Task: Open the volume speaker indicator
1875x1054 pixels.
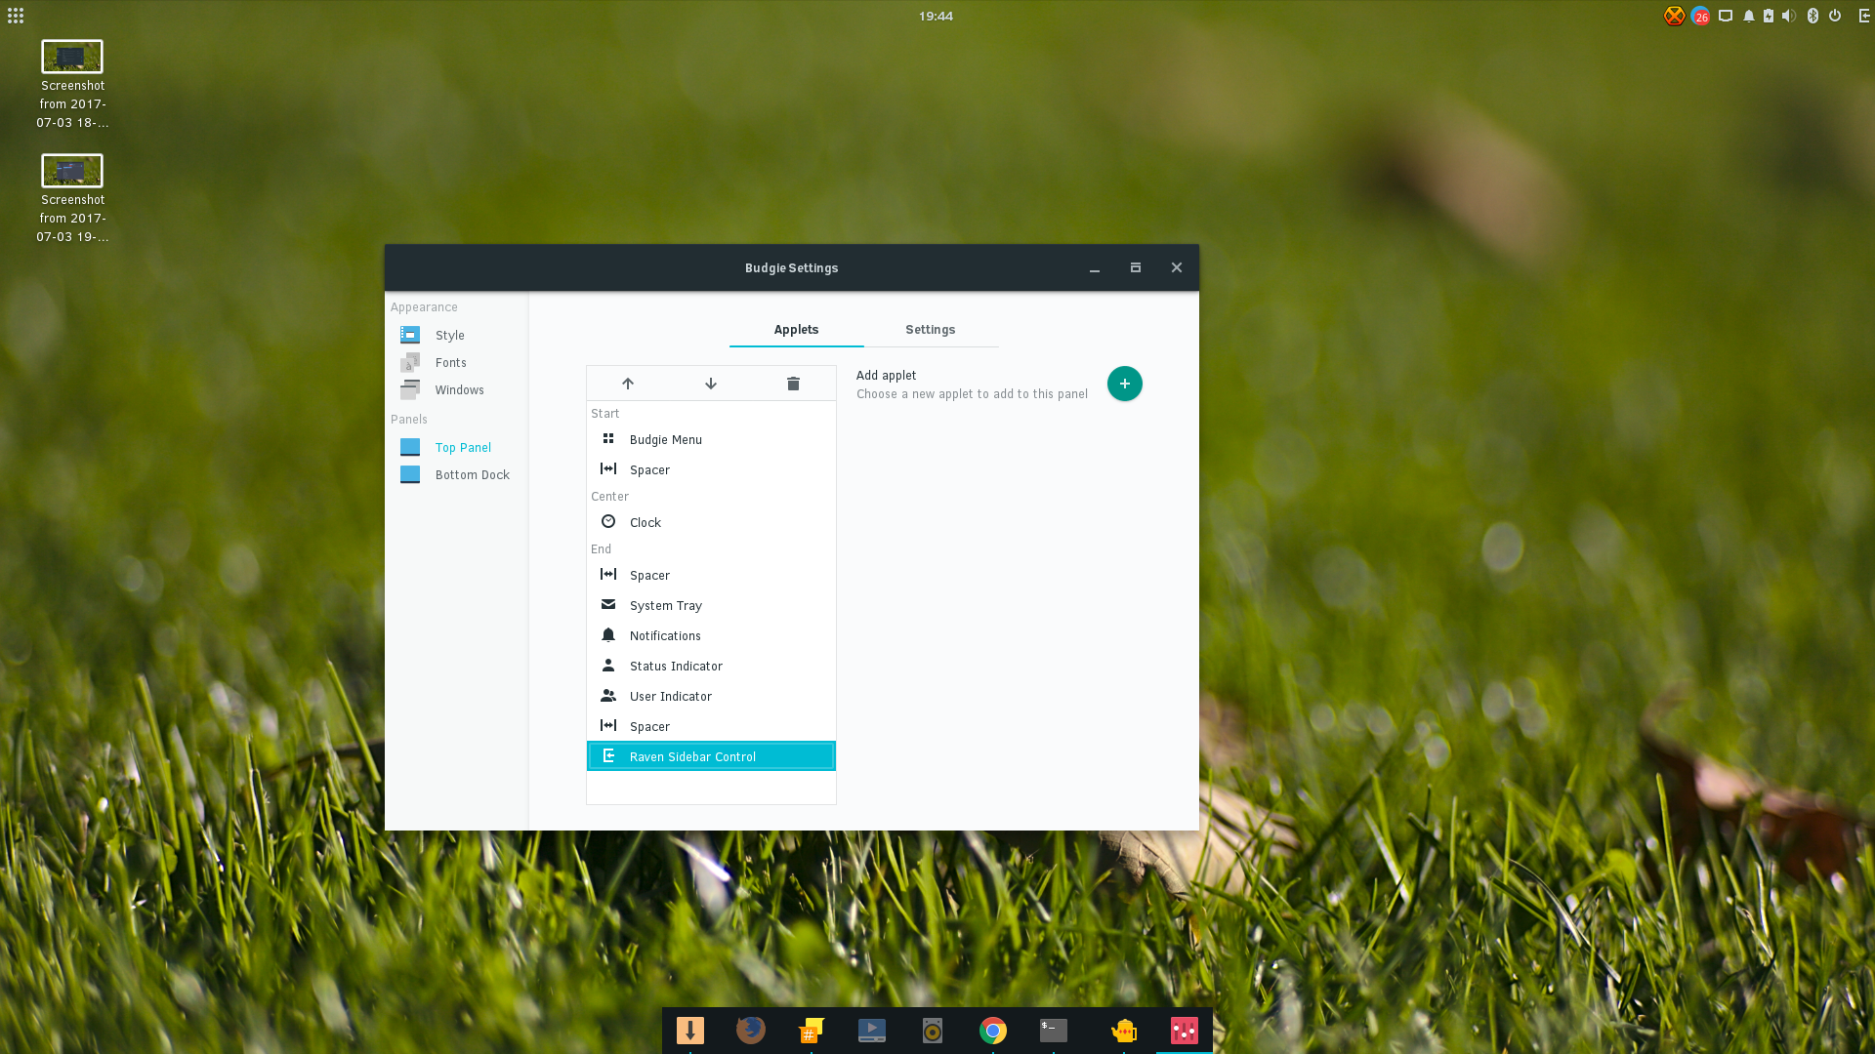Action: tap(1789, 16)
